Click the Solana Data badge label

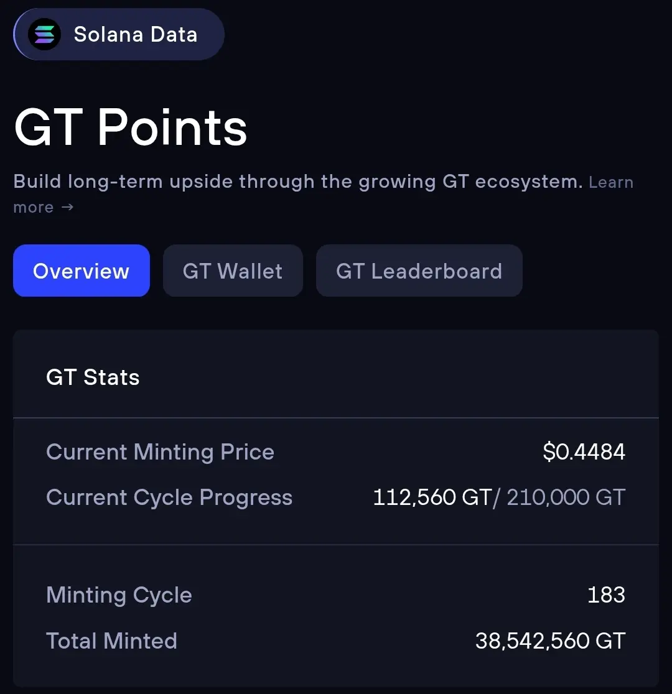pyautogui.click(x=135, y=35)
